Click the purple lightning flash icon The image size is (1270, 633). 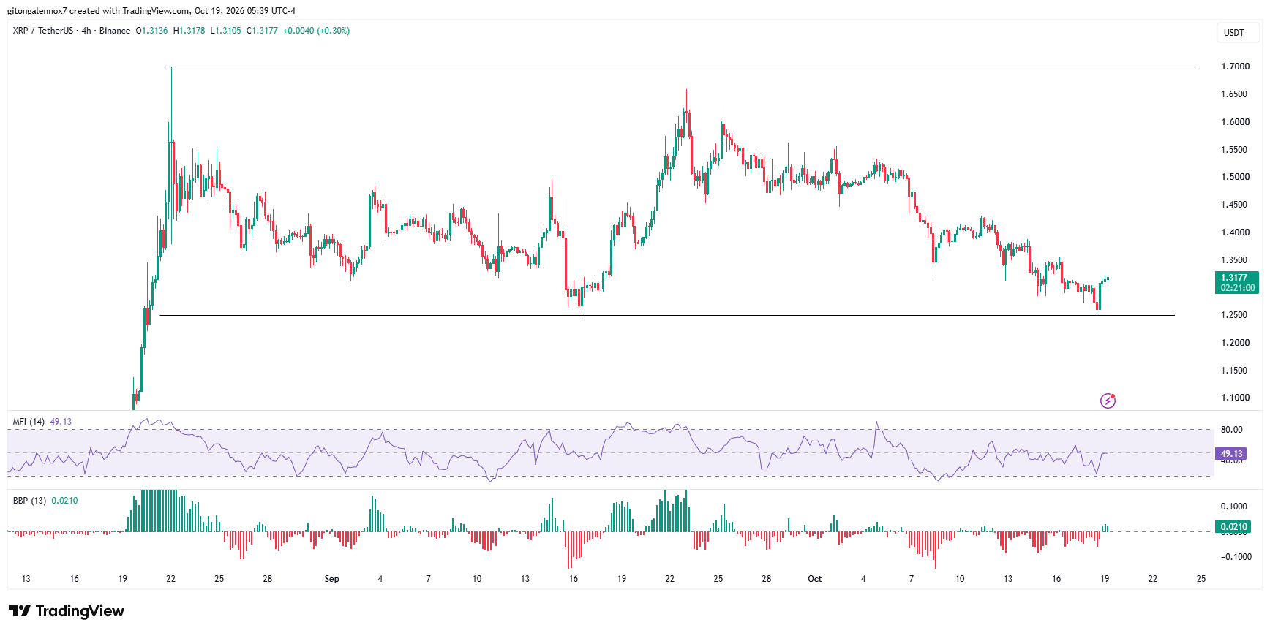point(1108,401)
